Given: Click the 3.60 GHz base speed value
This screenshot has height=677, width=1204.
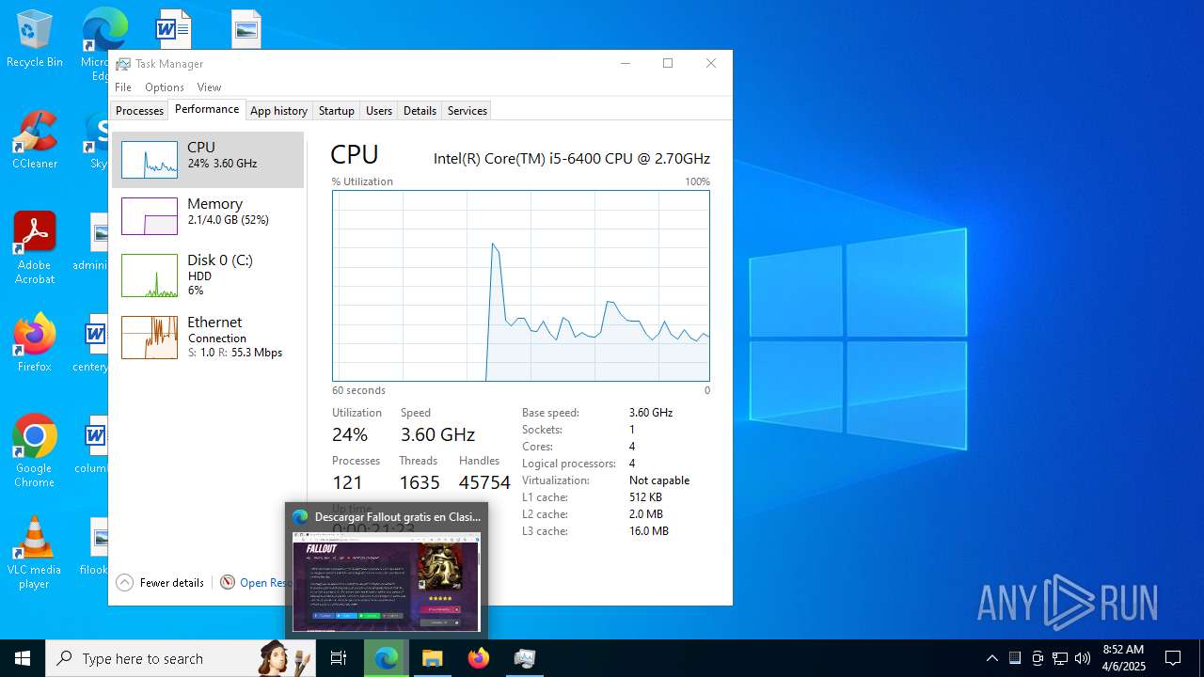Looking at the screenshot, I should pos(651,413).
